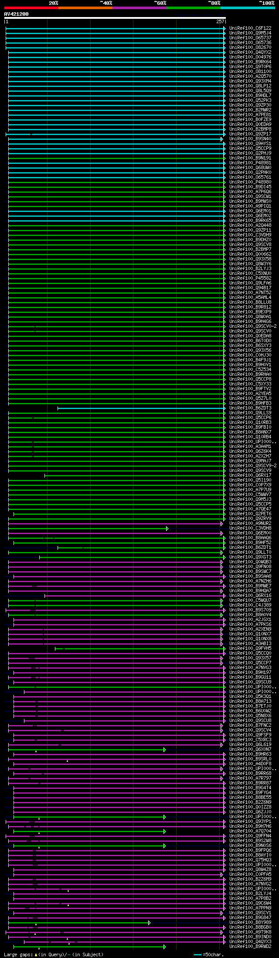279x958 pixels.
Task: Open hit UniRef100_Q4QYX2
Action: [250, 52]
